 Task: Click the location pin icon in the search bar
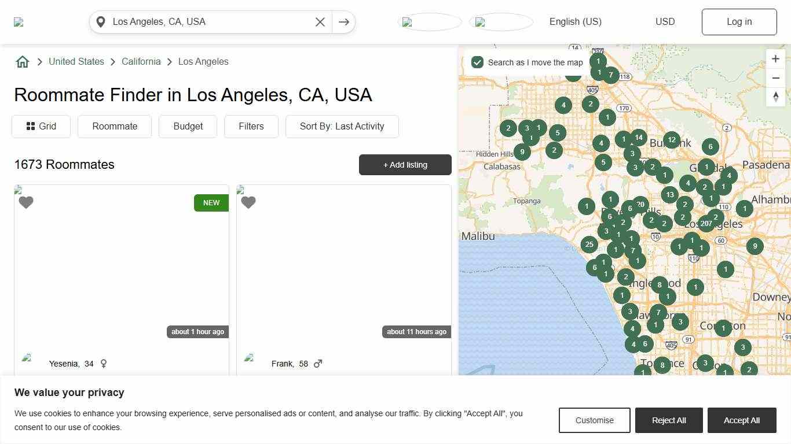[101, 21]
